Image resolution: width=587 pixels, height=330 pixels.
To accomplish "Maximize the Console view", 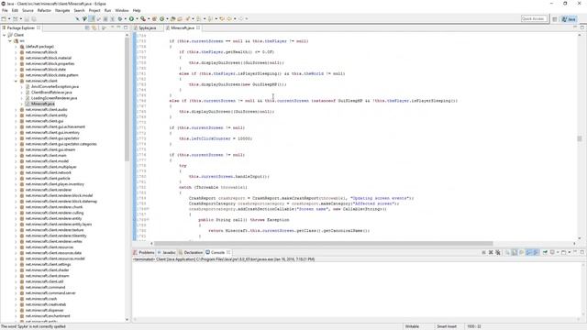I will click(x=582, y=253).
